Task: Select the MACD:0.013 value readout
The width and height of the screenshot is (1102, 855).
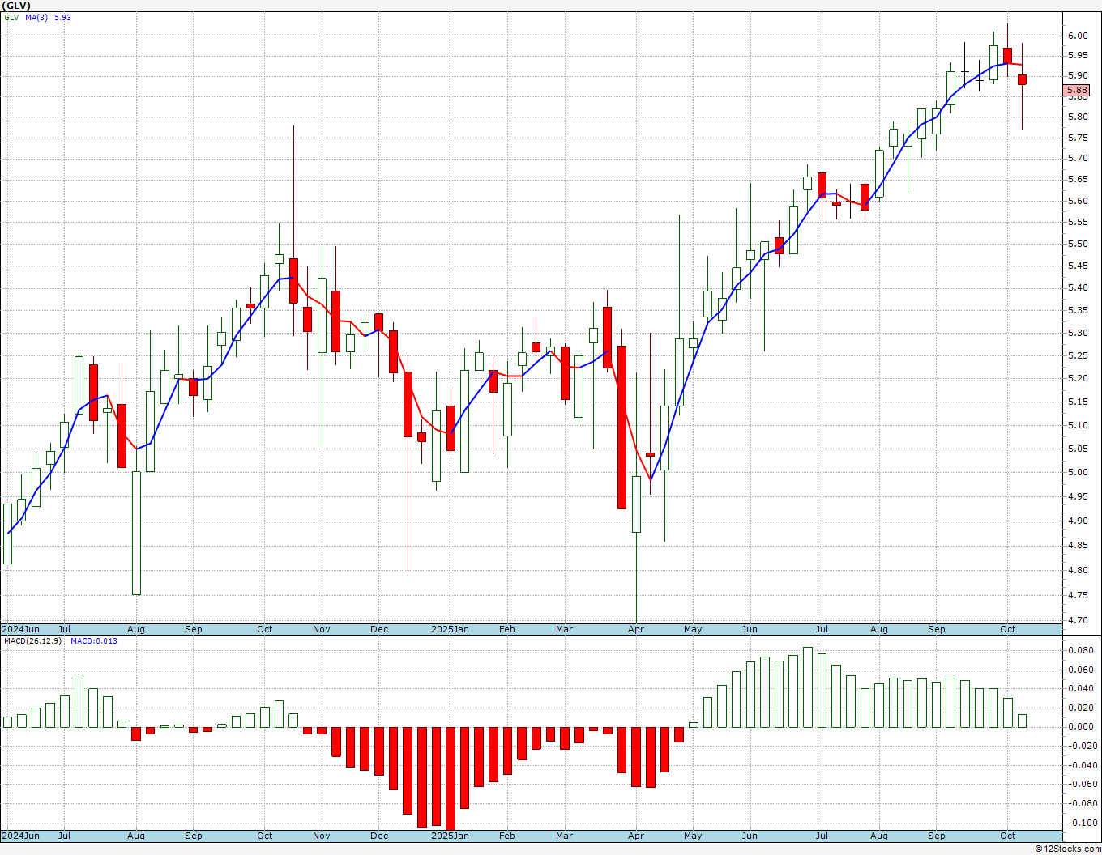Action: click(x=93, y=641)
